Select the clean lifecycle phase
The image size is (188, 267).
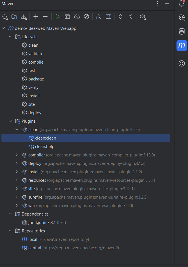pyautogui.click(x=30, y=45)
